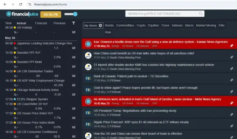This screenshot has width=237, height=139.
Task: Click the browser forward arrow
Action: pyautogui.click(x=13, y=5)
